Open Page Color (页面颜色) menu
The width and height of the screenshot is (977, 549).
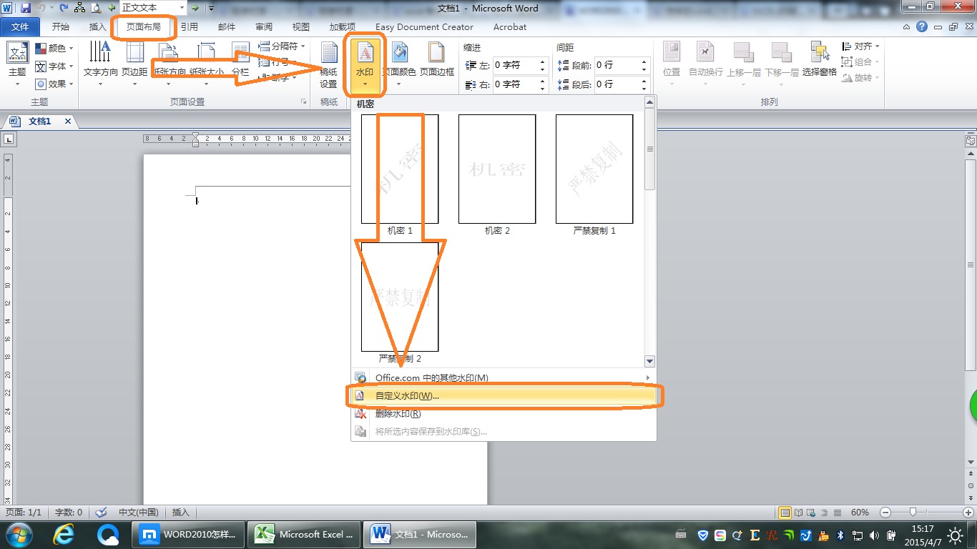click(x=399, y=65)
